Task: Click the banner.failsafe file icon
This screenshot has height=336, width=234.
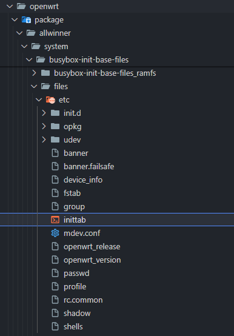Action: click(x=55, y=166)
